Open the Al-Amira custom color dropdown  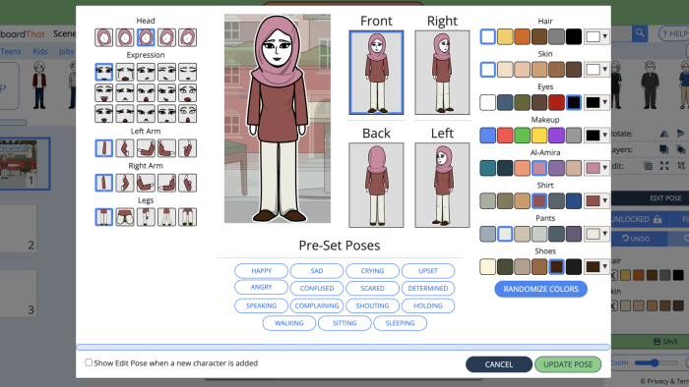(596, 168)
